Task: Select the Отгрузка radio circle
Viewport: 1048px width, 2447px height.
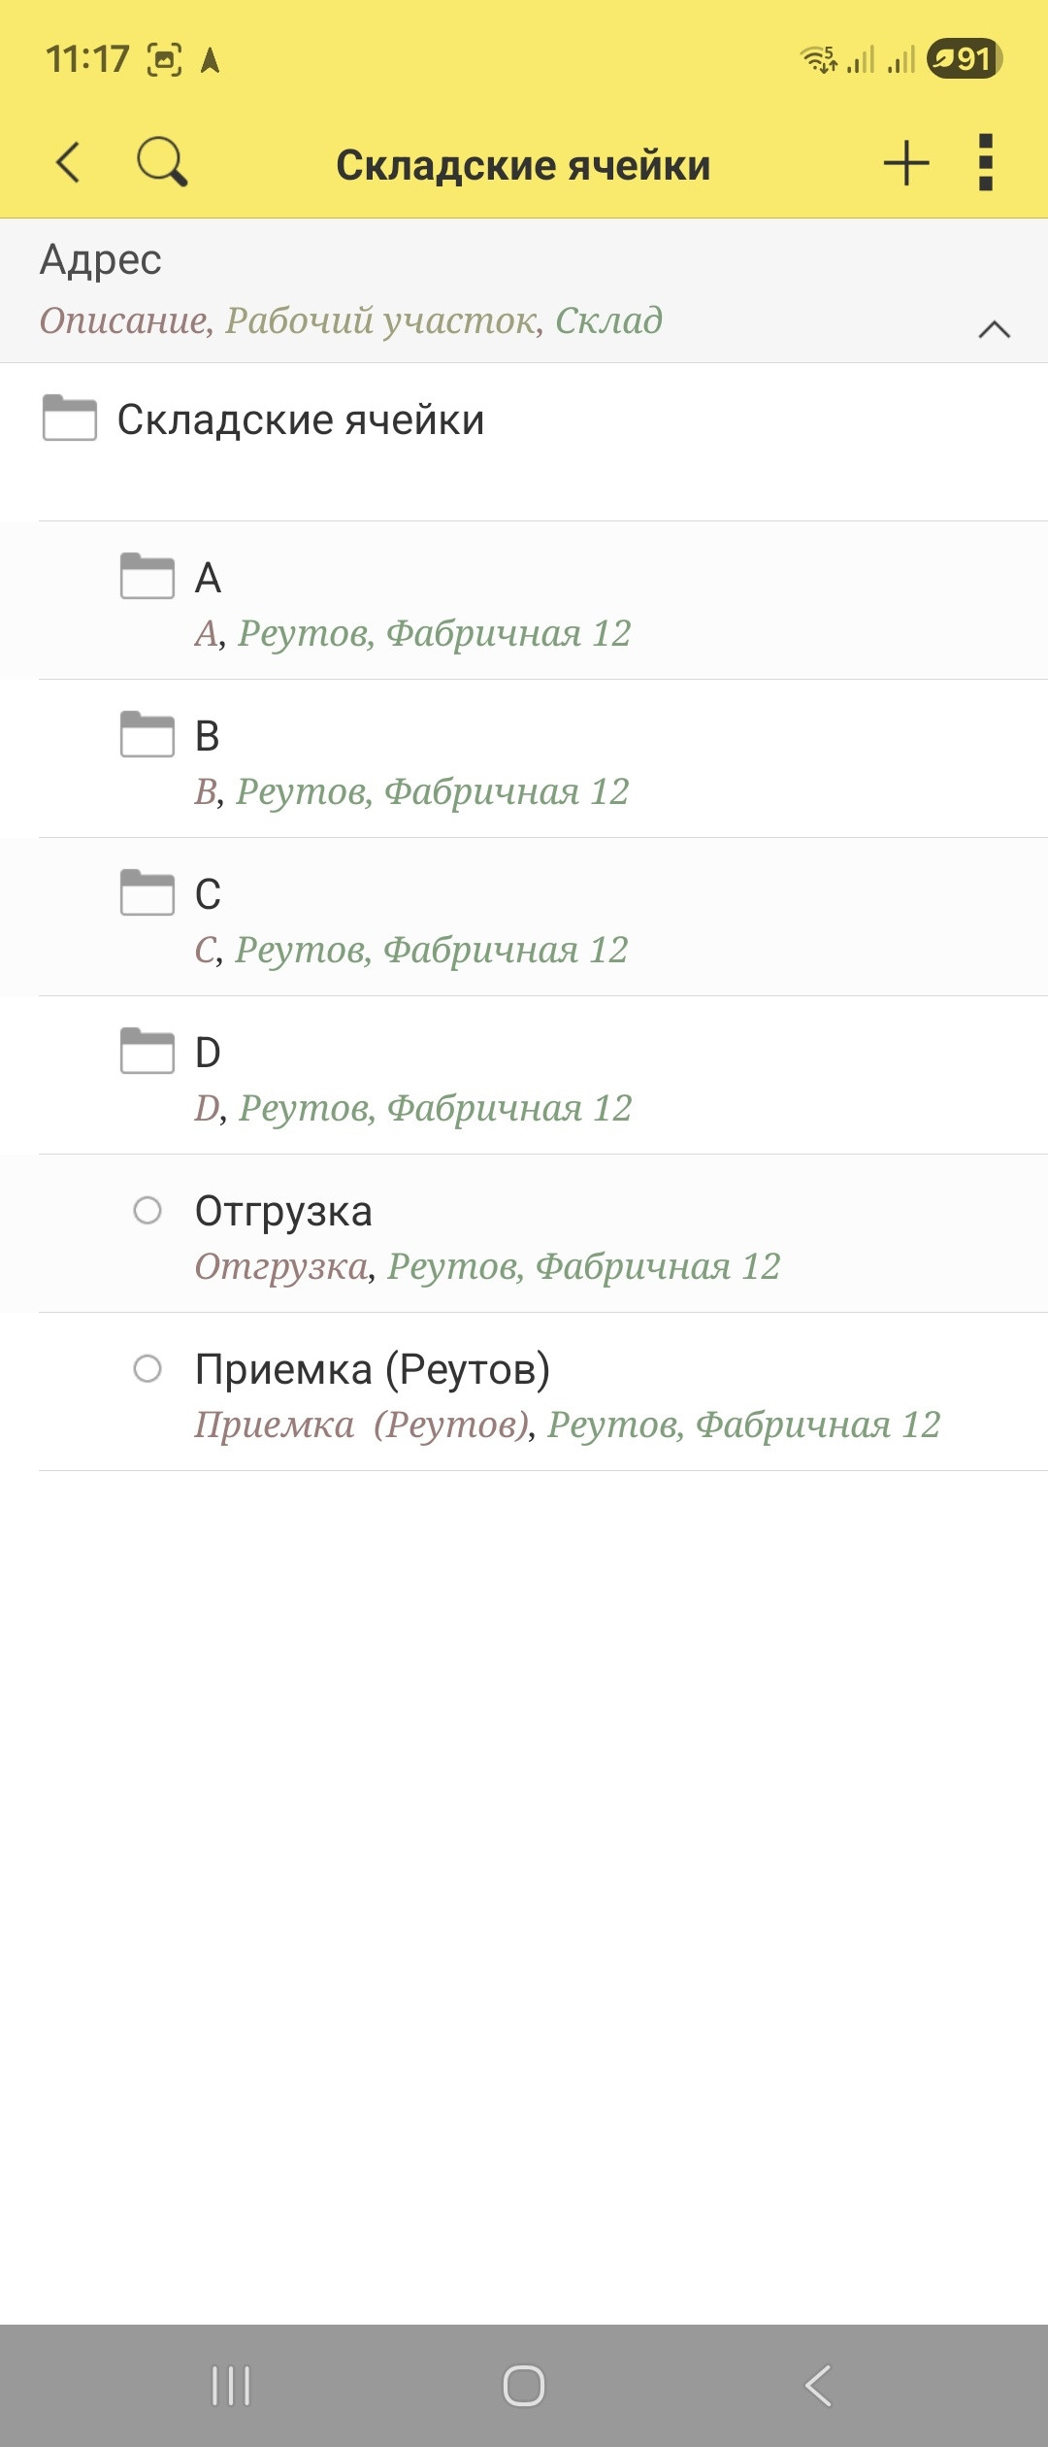Action: (147, 1210)
